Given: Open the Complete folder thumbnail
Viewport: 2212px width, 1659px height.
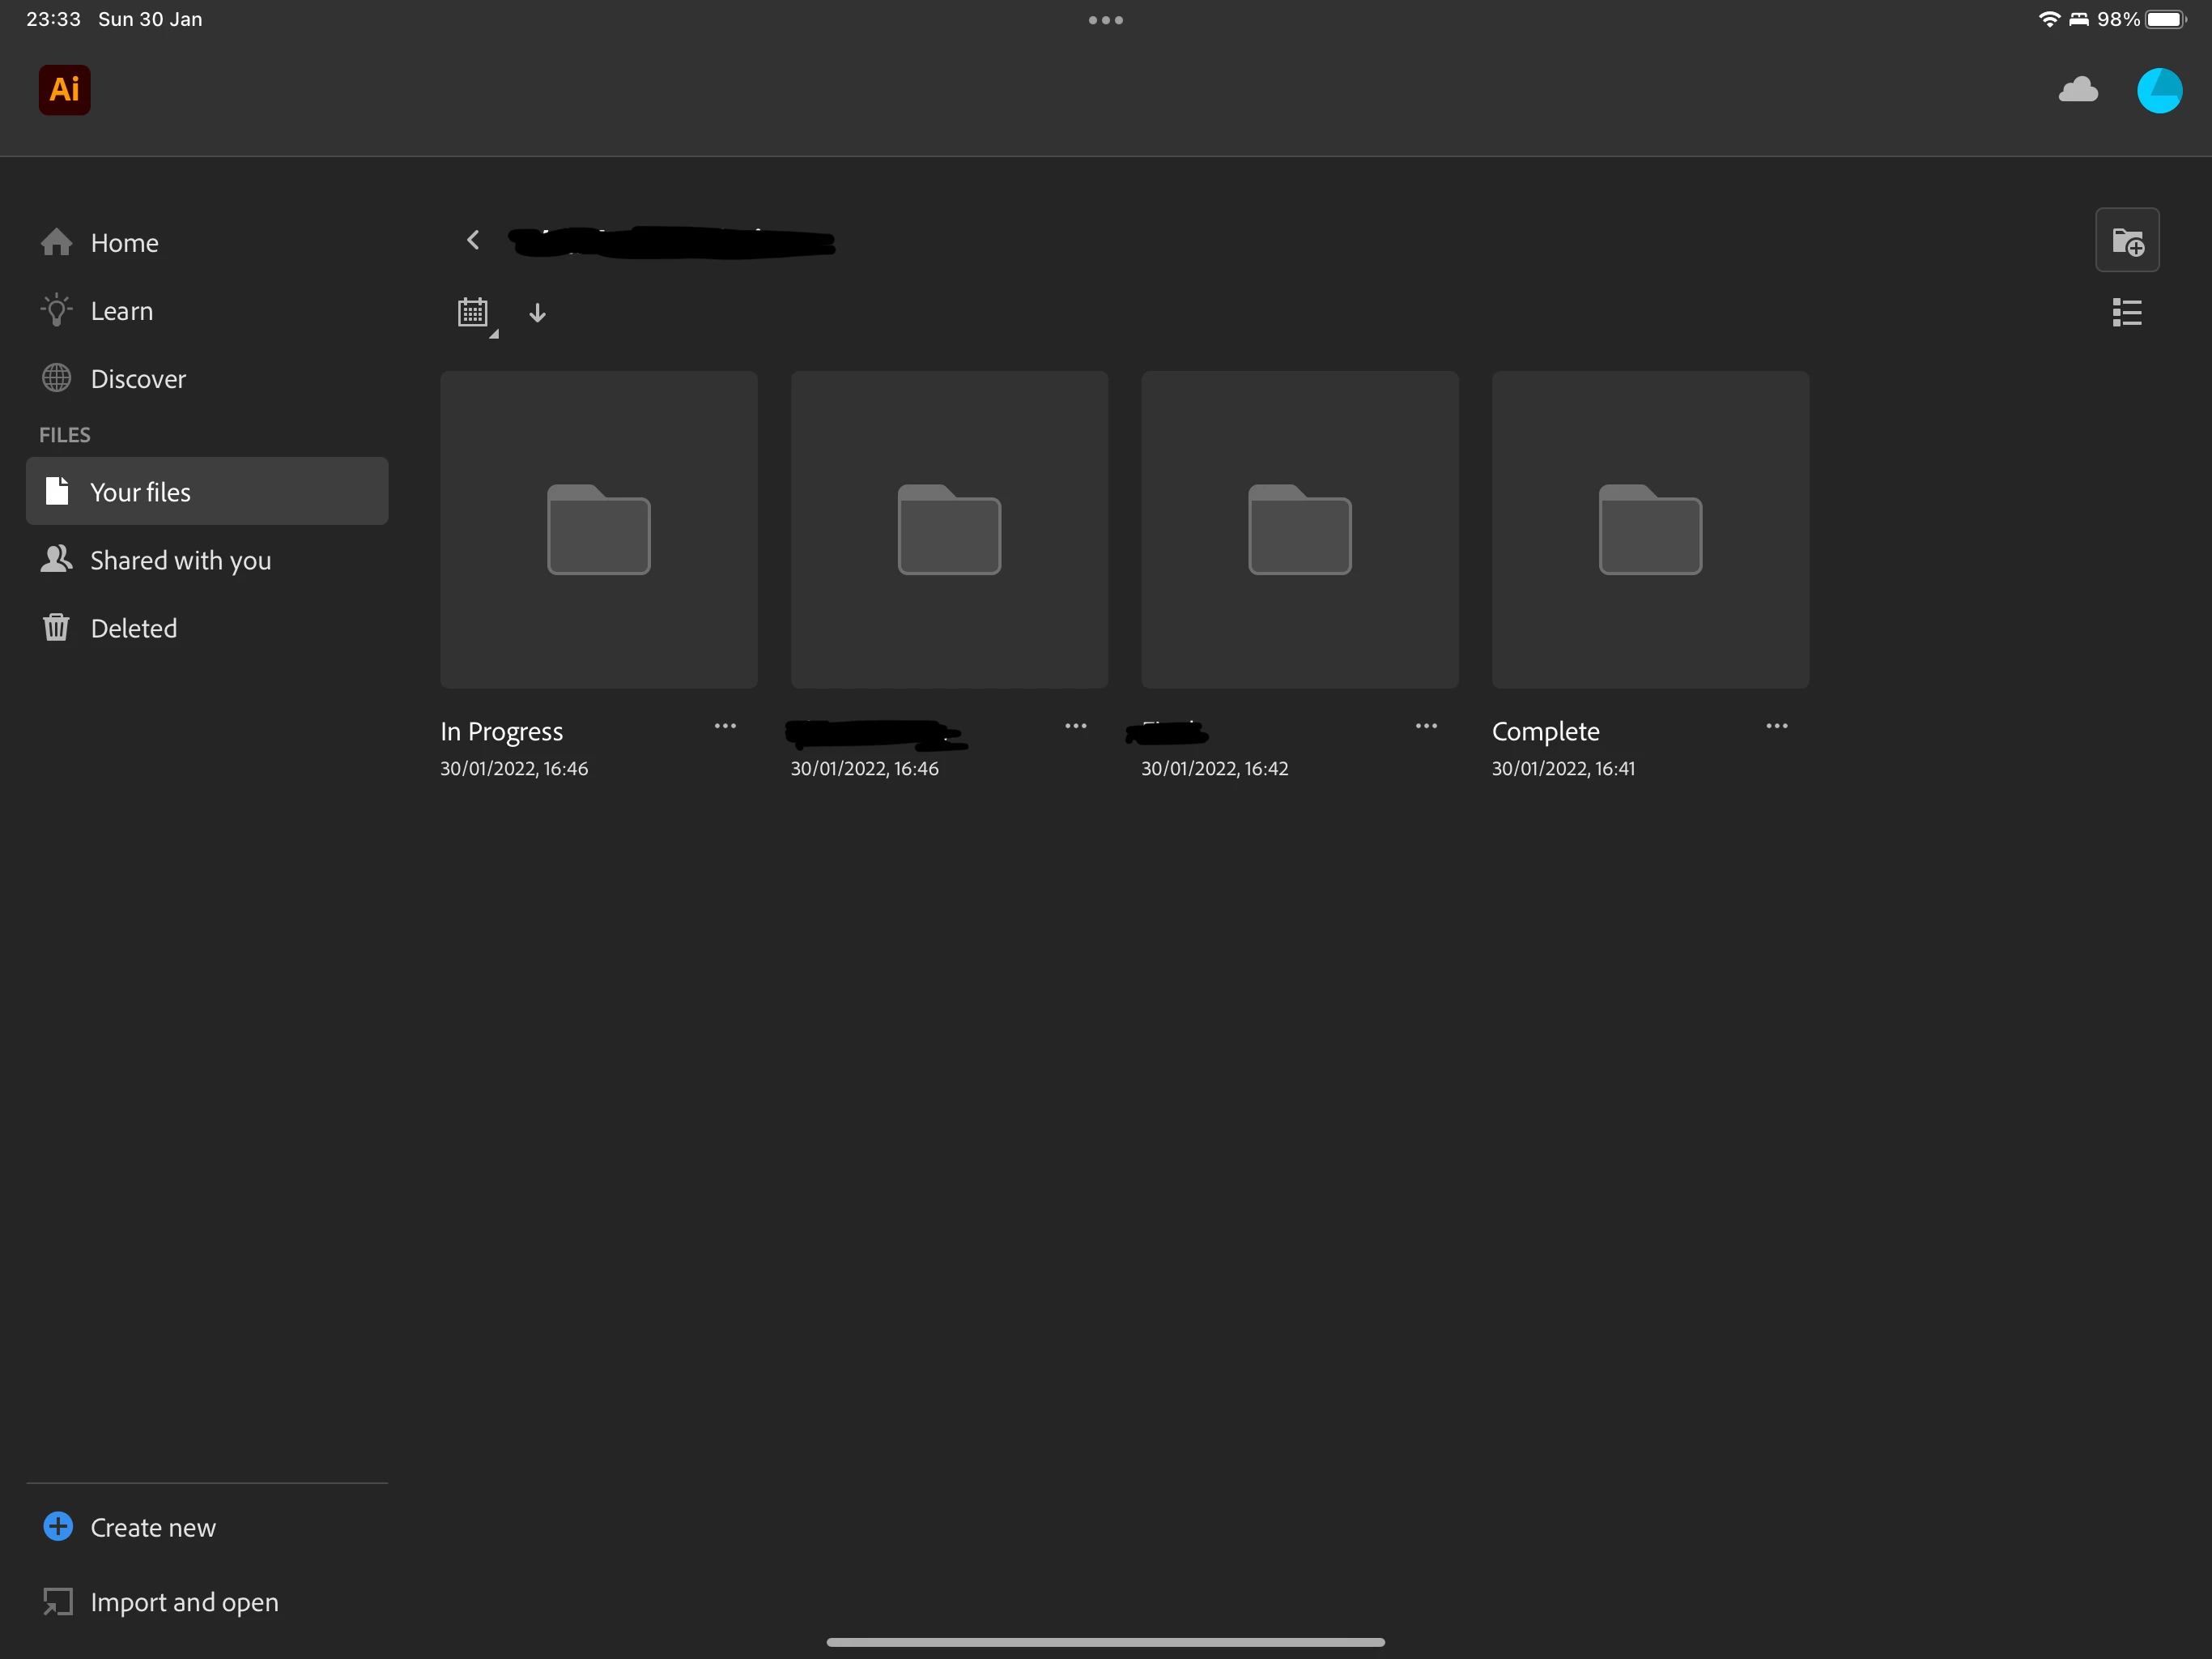Looking at the screenshot, I should 1649,529.
